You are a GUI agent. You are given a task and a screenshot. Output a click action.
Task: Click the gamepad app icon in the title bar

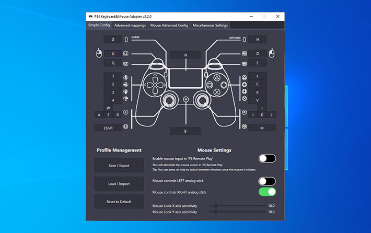point(90,17)
